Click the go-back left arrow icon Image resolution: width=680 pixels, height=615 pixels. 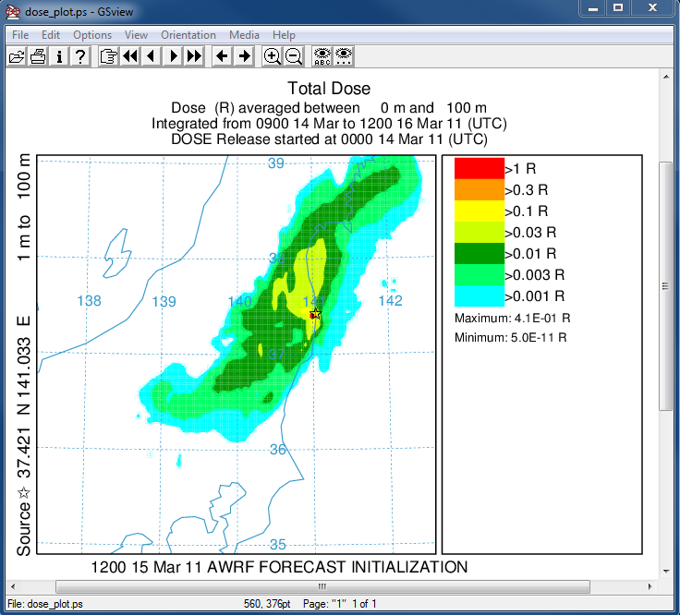pyautogui.click(x=222, y=56)
